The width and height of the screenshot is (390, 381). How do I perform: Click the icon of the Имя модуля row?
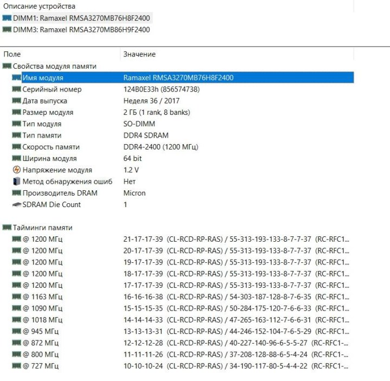[x=17, y=78]
